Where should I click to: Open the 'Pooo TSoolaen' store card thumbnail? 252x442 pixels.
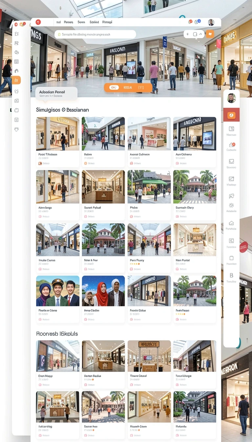tap(58, 134)
